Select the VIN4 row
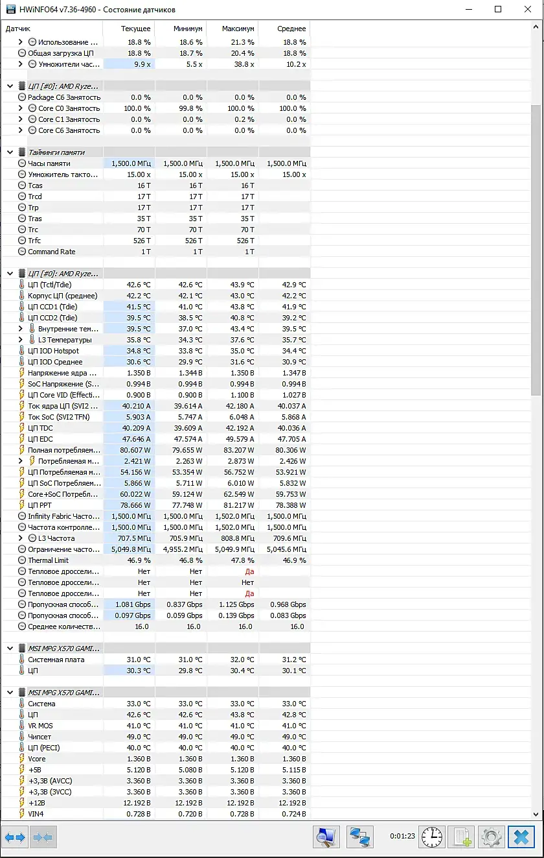 [155, 814]
